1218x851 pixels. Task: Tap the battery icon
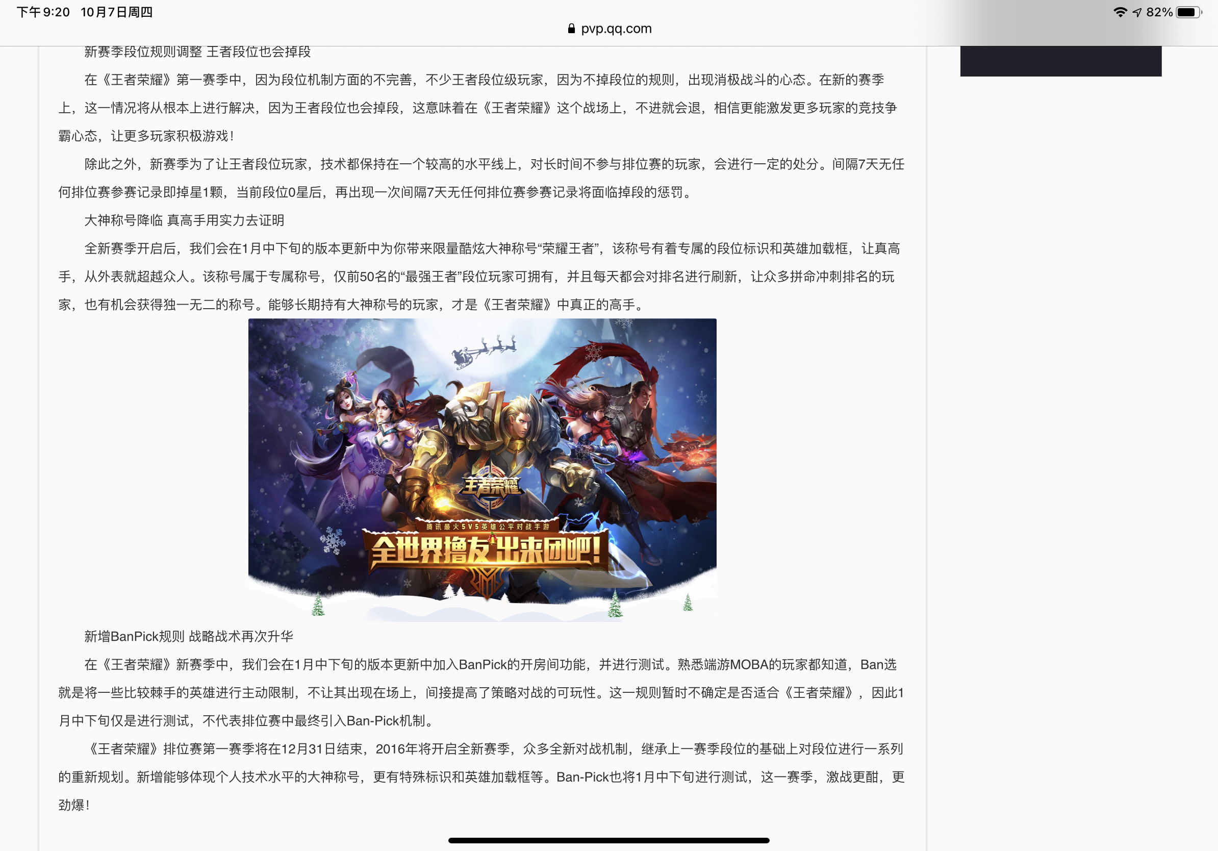coord(1189,12)
